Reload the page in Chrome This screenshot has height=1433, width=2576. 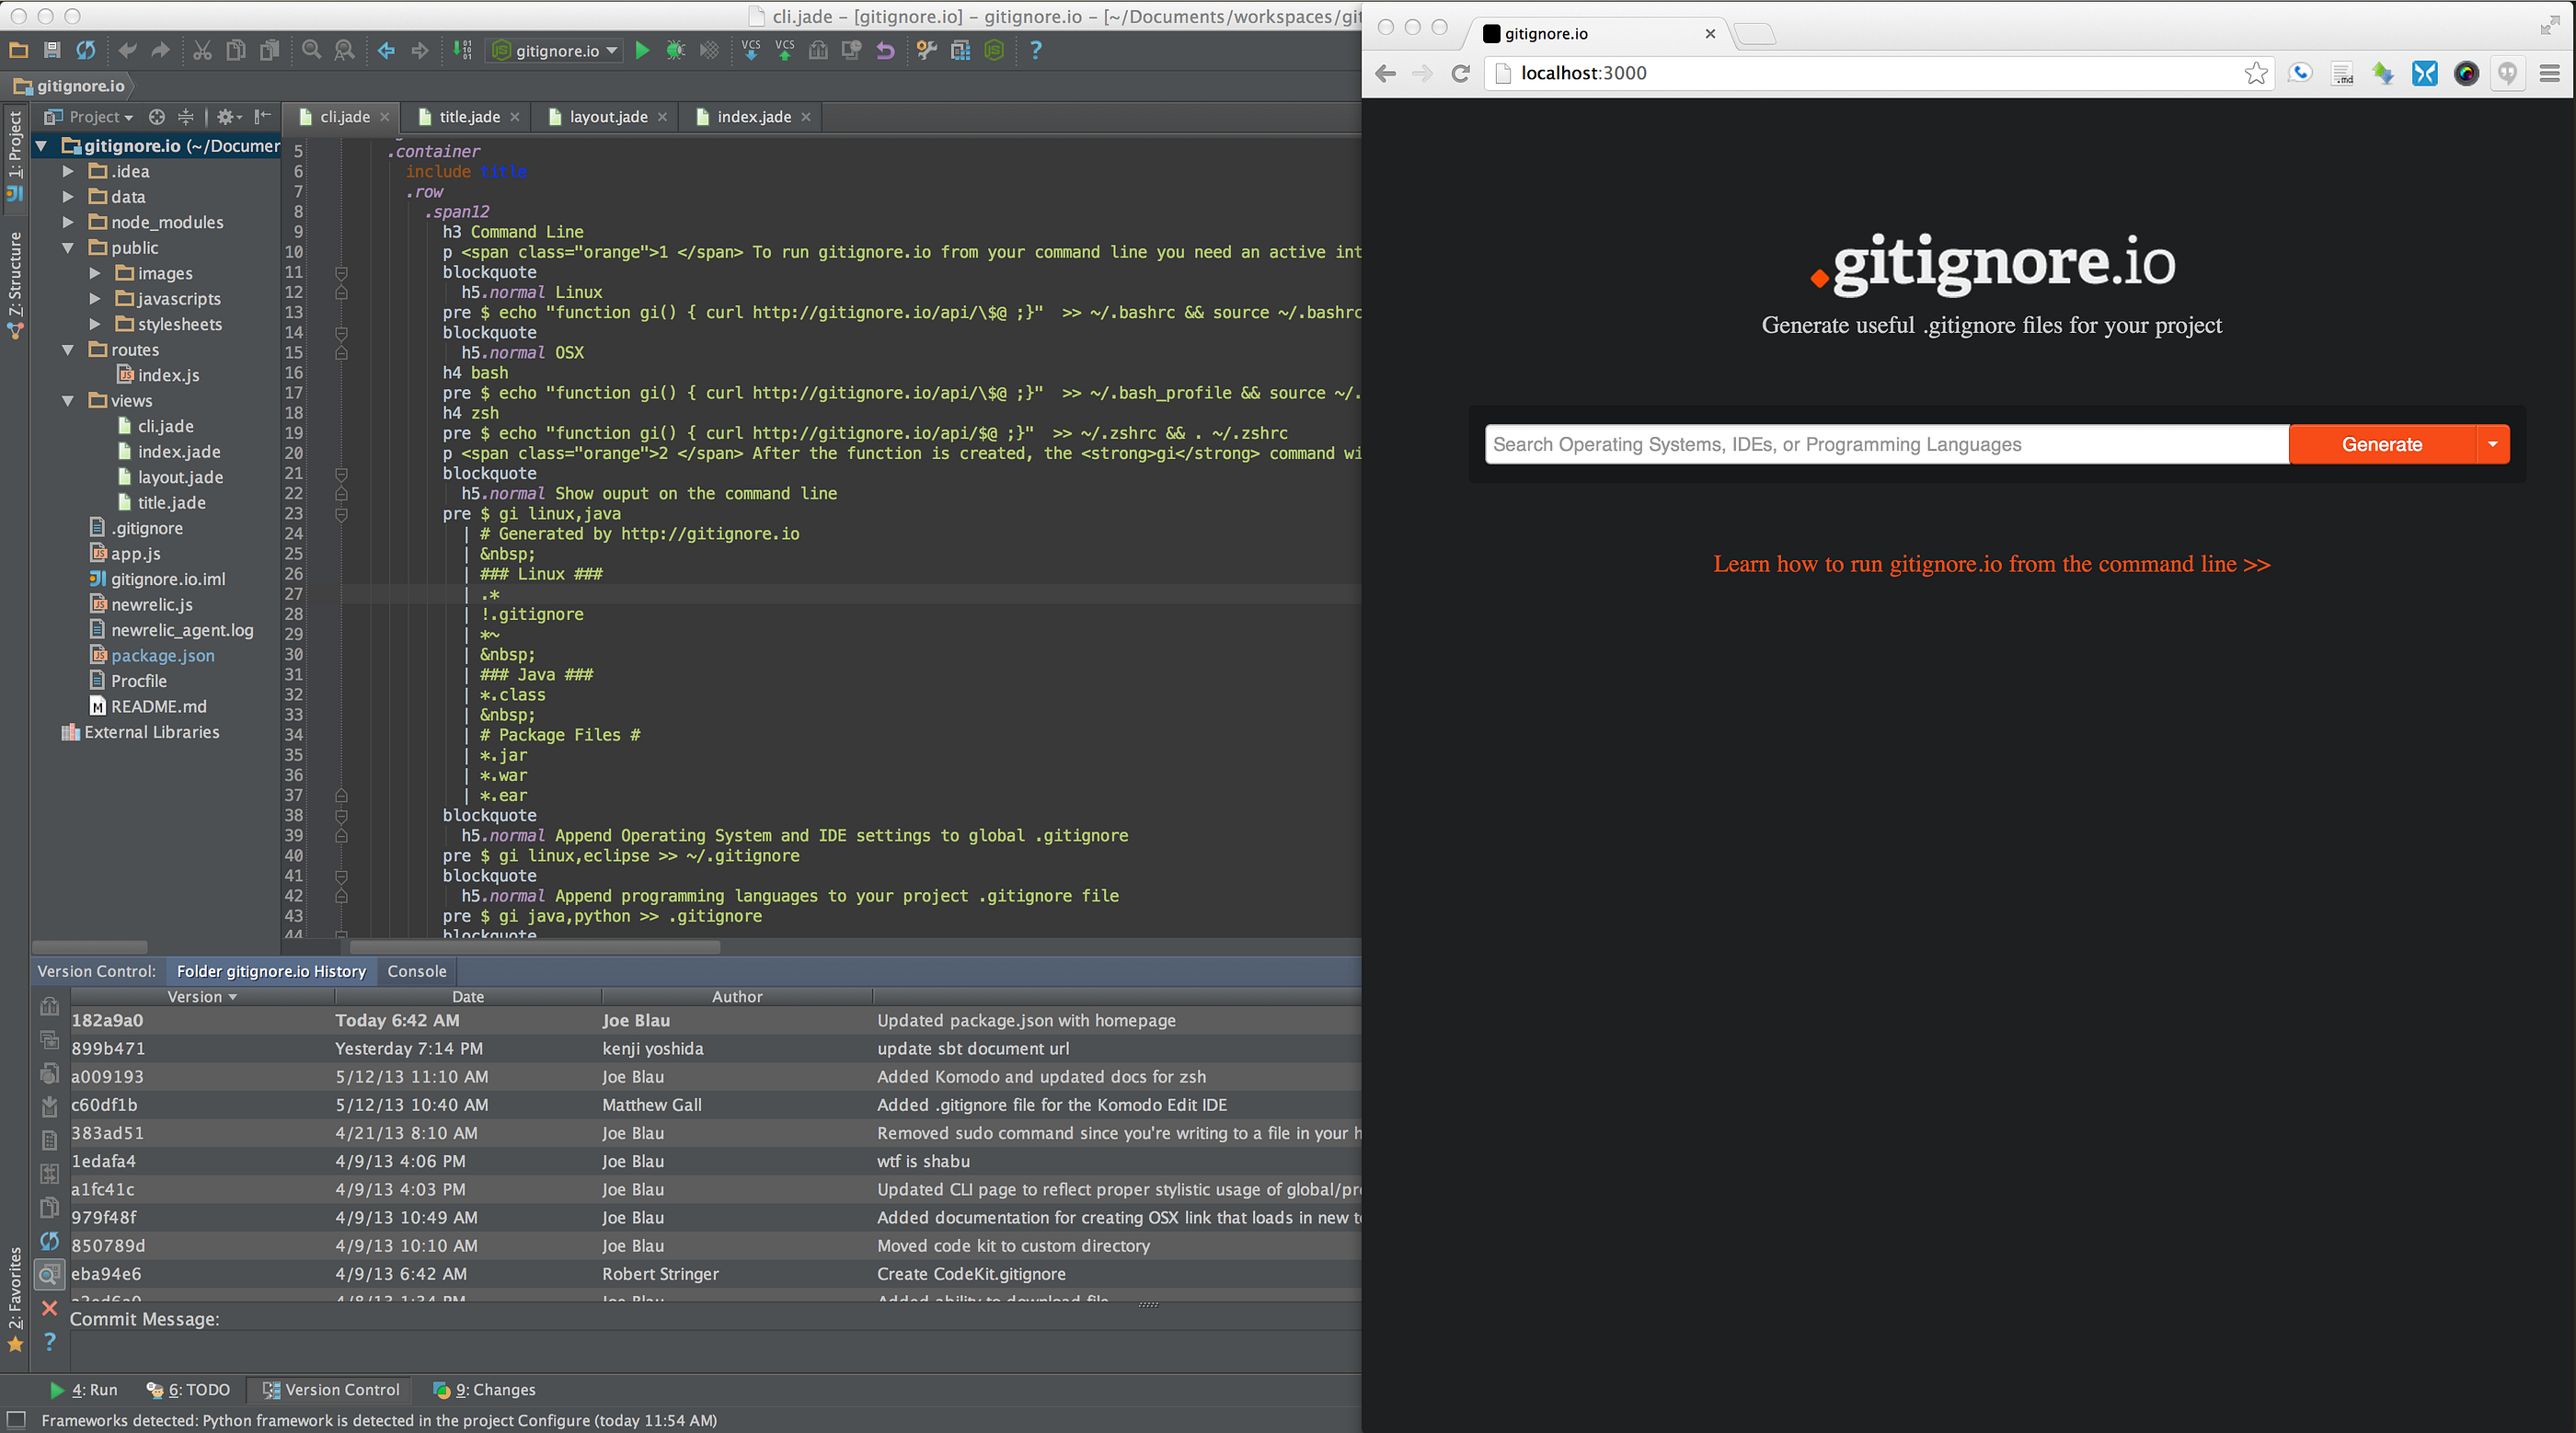pyautogui.click(x=1461, y=73)
